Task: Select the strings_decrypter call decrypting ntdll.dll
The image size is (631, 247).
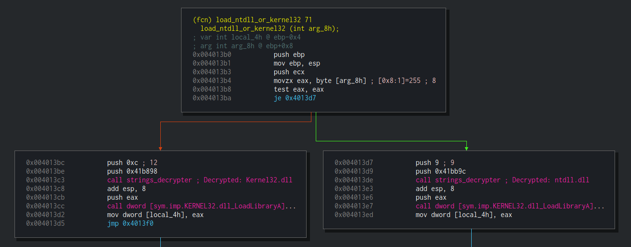Action: point(502,180)
